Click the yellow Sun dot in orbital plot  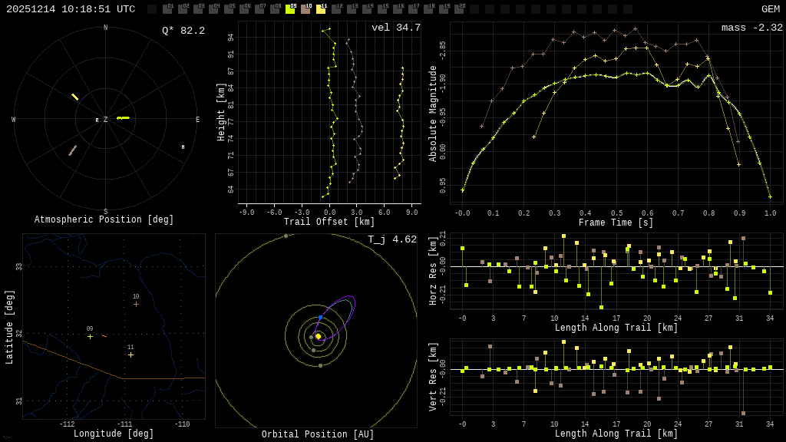[318, 336]
